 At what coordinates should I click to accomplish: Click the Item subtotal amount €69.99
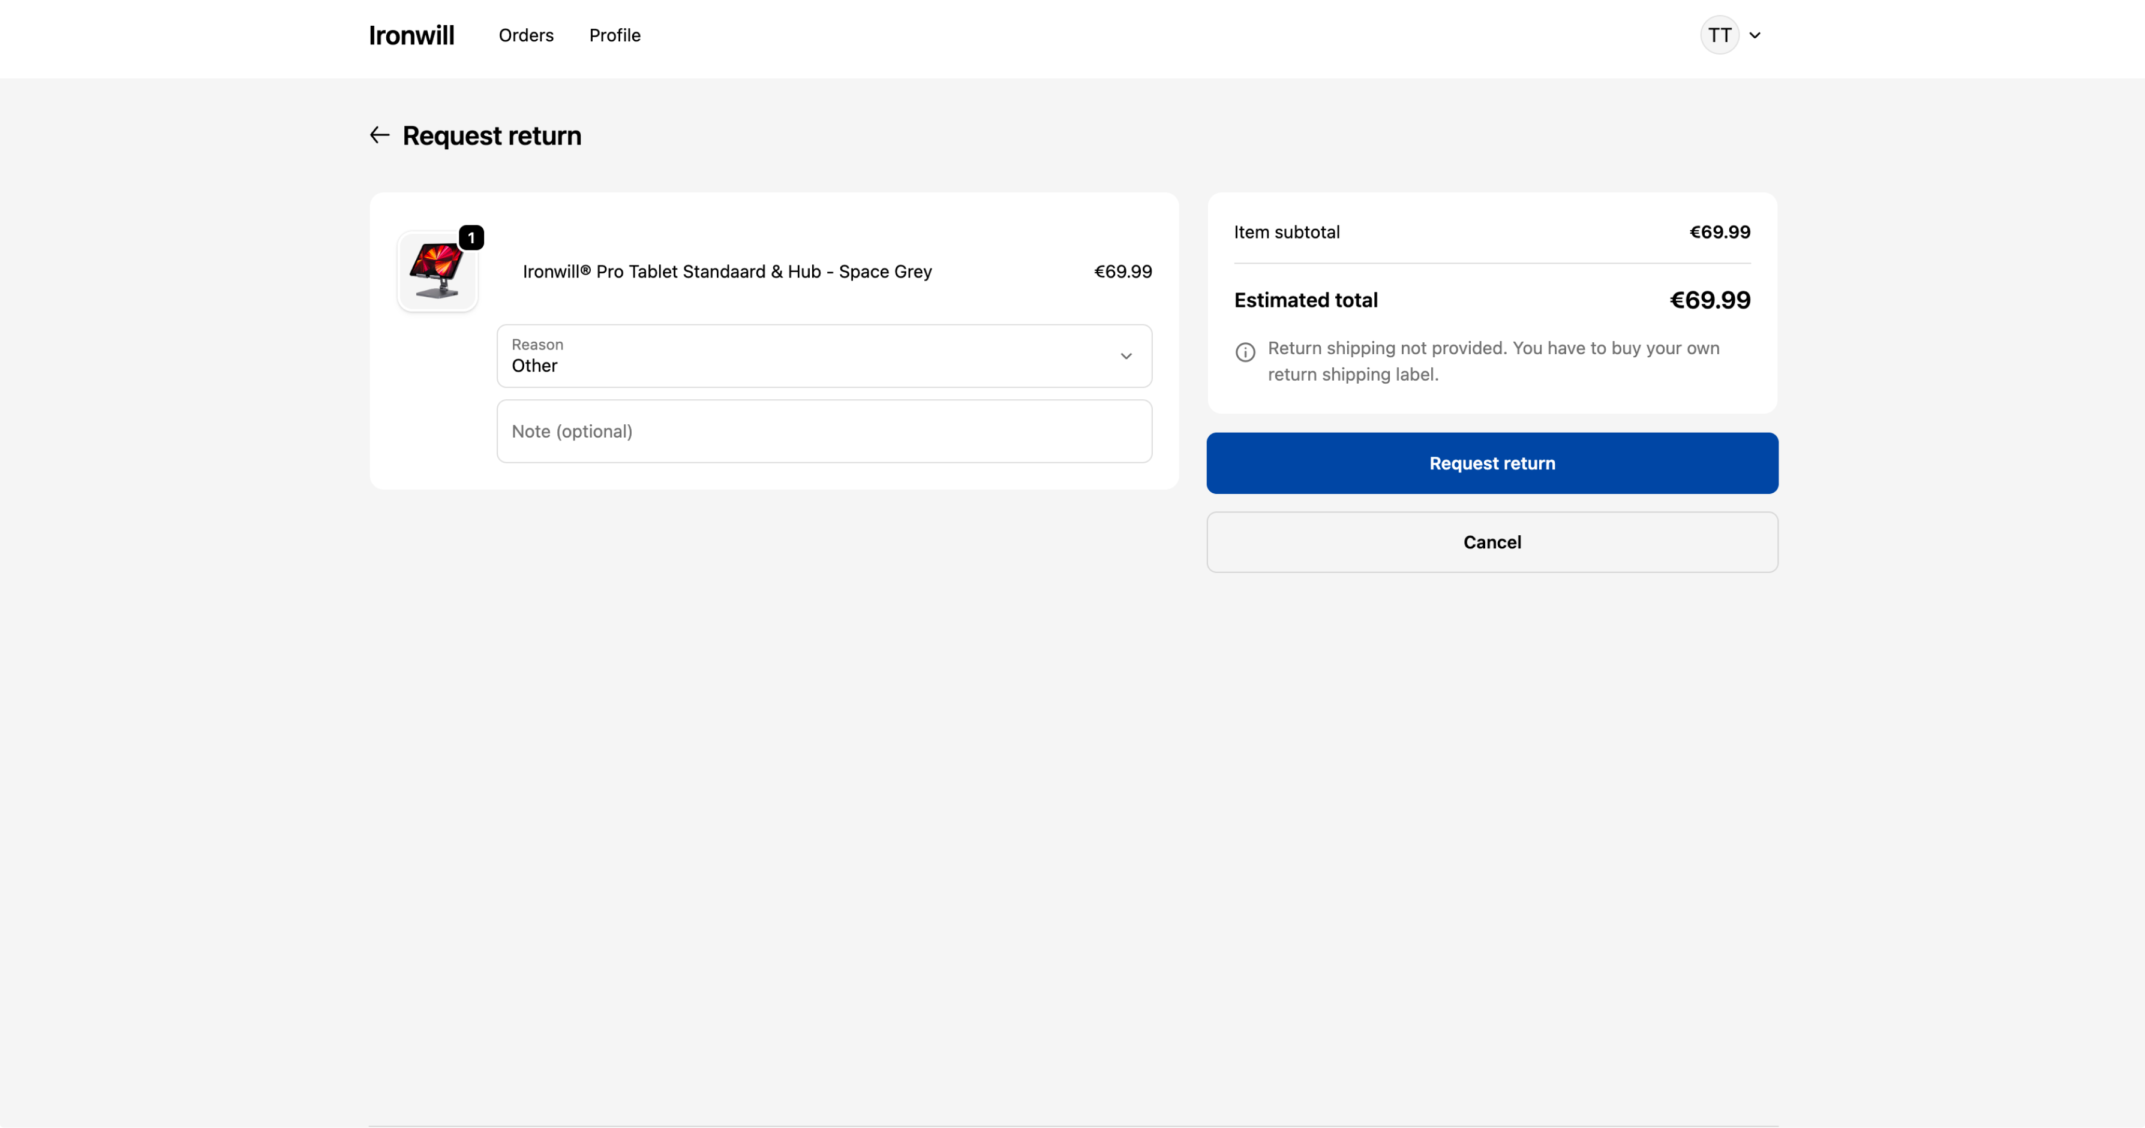tap(1720, 232)
